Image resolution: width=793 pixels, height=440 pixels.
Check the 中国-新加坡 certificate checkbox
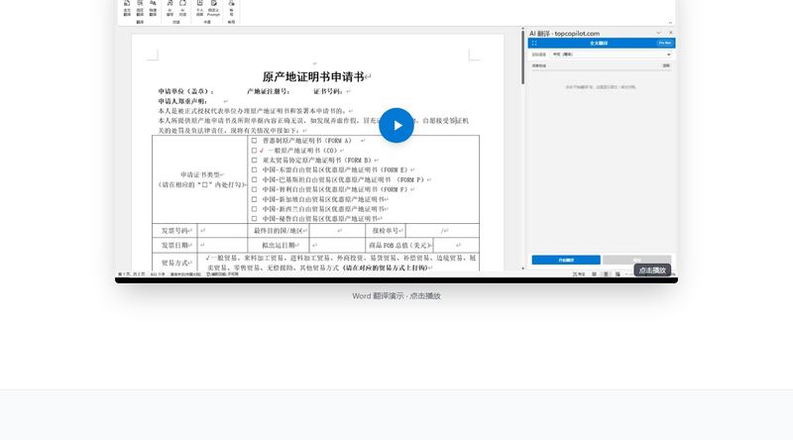[x=254, y=199]
